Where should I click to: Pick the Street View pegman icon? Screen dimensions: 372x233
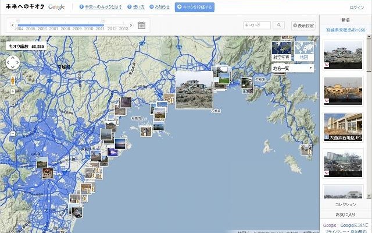pos(13,81)
